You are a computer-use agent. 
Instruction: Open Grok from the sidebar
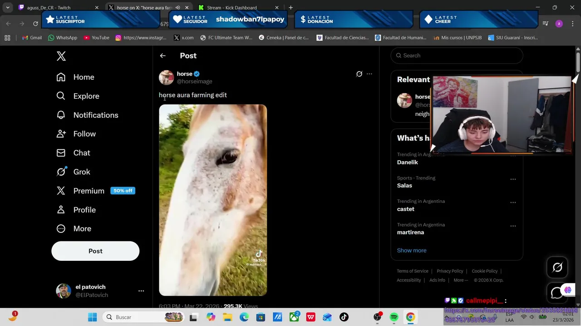[x=73, y=172]
